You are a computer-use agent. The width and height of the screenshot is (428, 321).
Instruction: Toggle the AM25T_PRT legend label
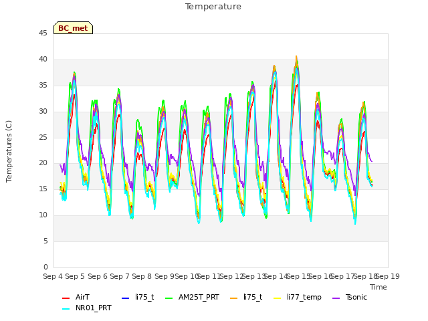[x=199, y=297]
